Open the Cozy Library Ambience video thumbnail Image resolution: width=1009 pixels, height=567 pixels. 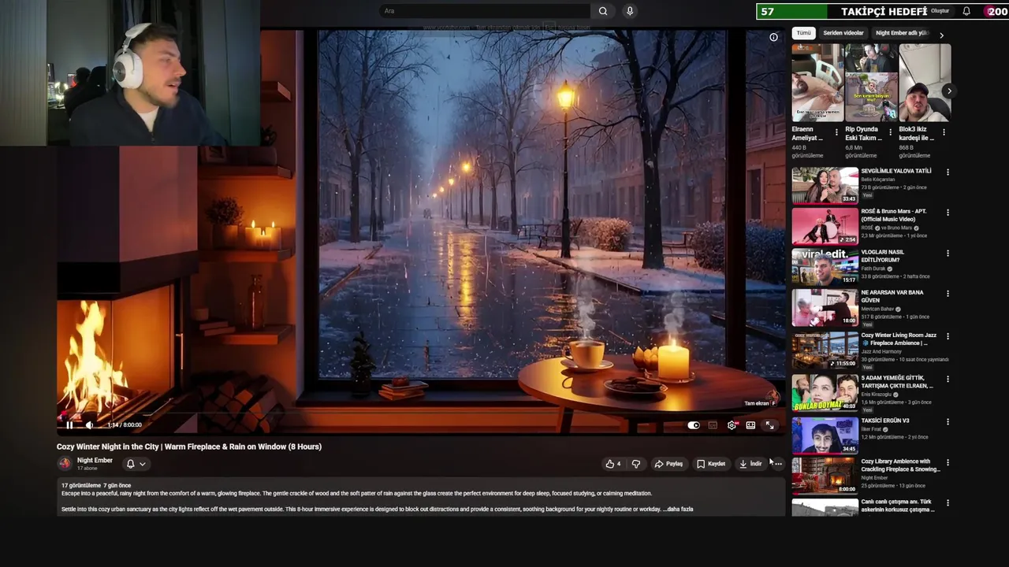pyautogui.click(x=825, y=476)
